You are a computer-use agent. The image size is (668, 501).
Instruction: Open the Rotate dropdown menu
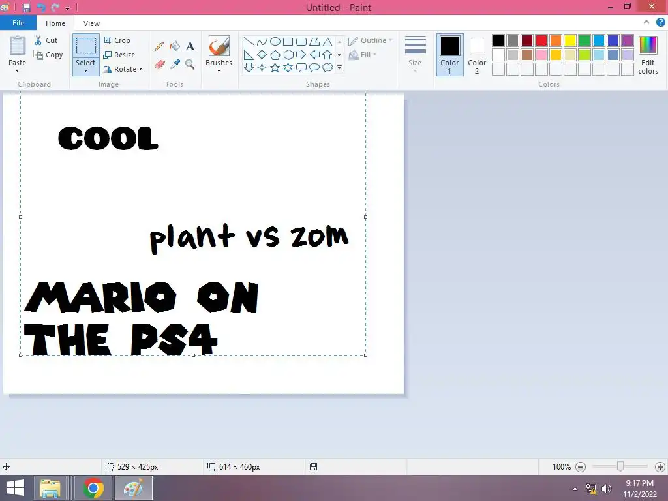pyautogui.click(x=123, y=69)
